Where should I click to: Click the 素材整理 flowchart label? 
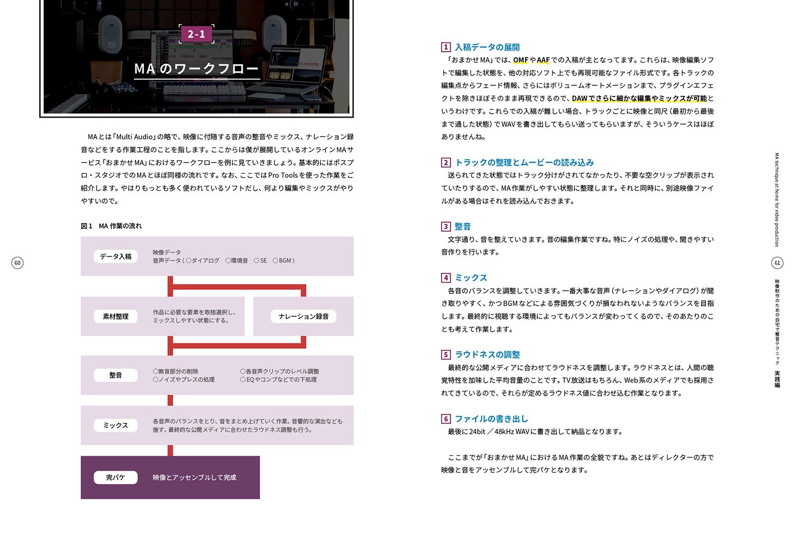point(115,316)
